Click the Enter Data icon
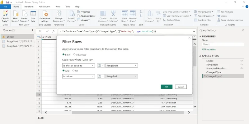This screenshot has height=124, width=249. tap(33, 14)
